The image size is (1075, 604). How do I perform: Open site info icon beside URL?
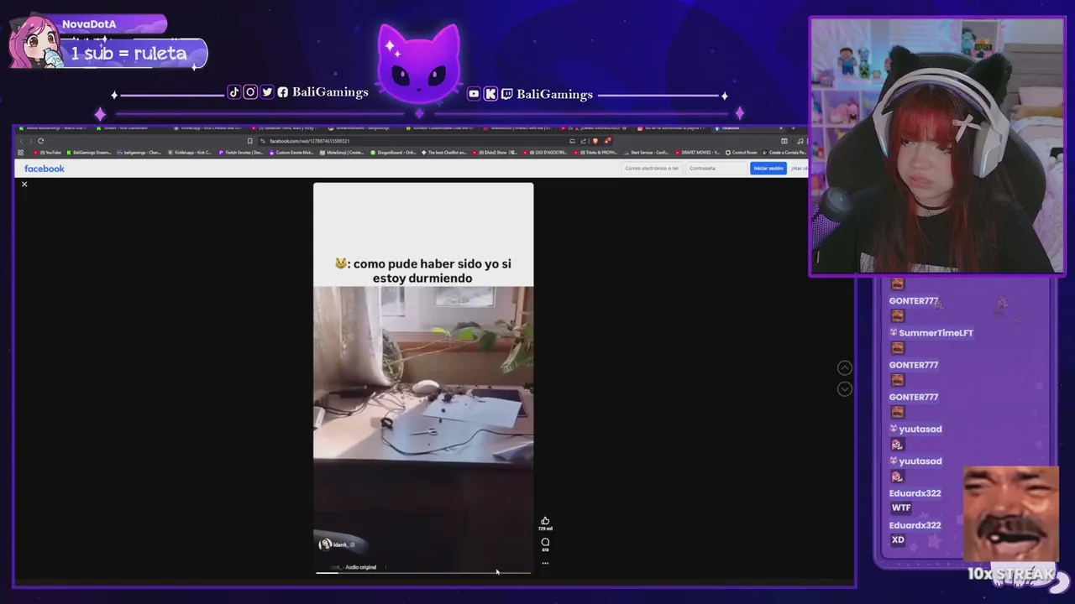pyautogui.click(x=263, y=141)
